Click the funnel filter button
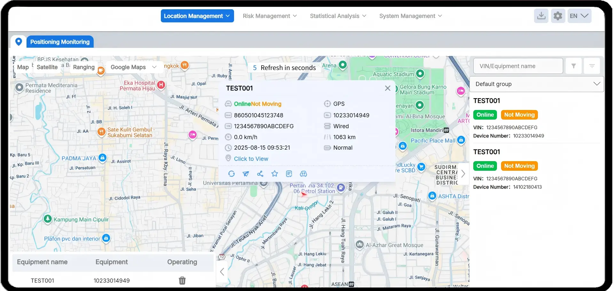614x291 pixels. pyautogui.click(x=573, y=66)
